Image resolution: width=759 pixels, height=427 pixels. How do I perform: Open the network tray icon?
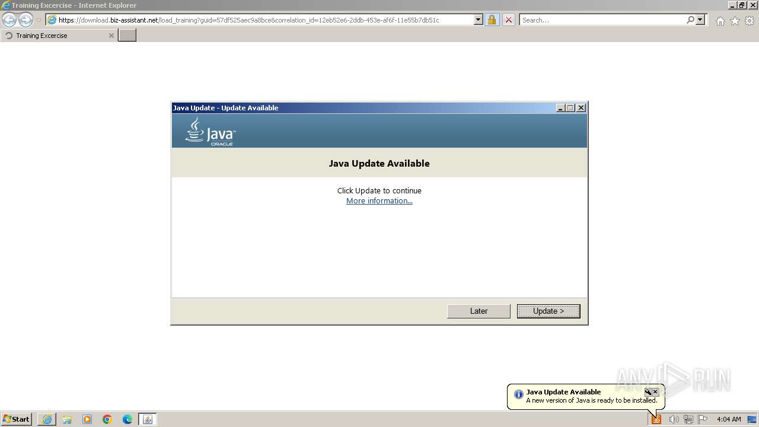(x=688, y=419)
